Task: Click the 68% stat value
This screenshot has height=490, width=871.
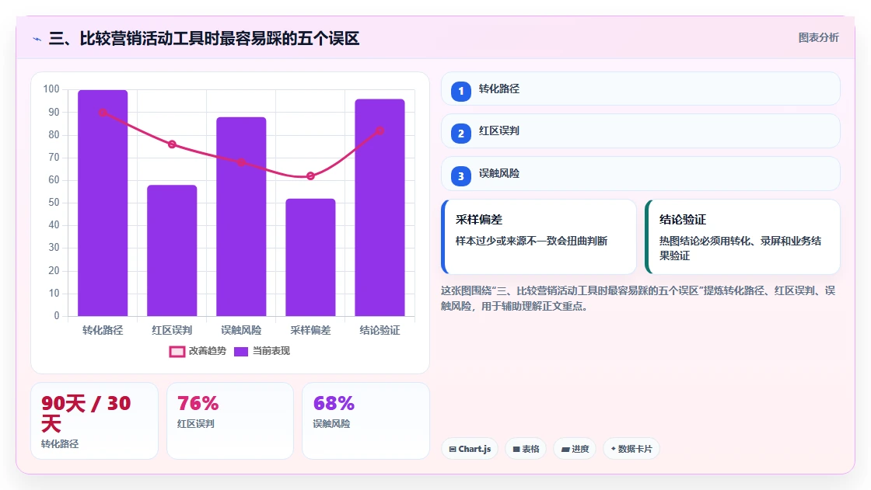Action: 334,404
